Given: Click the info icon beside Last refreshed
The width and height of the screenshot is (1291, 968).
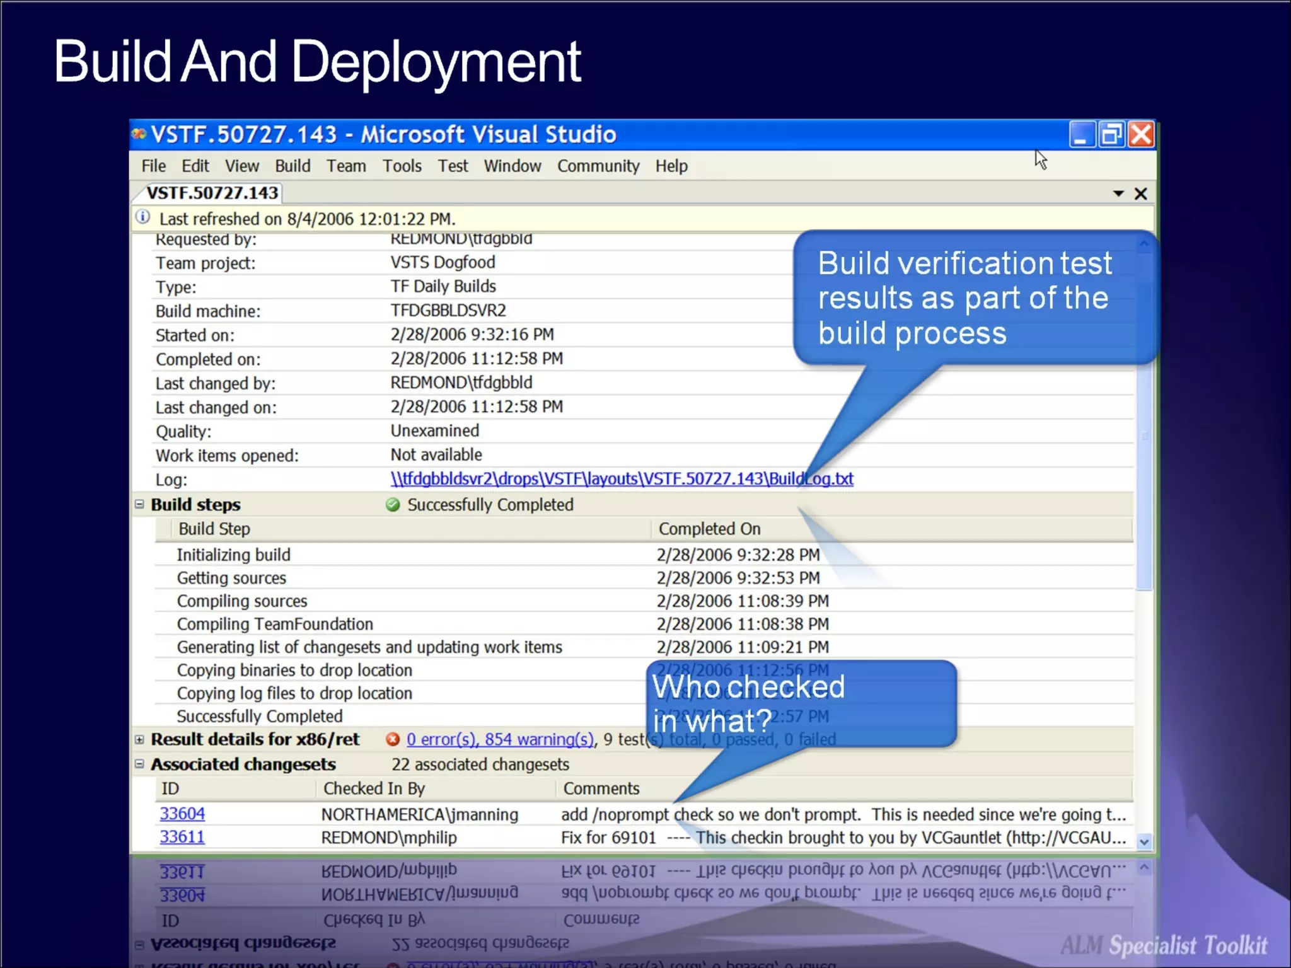Looking at the screenshot, I should [x=143, y=217].
